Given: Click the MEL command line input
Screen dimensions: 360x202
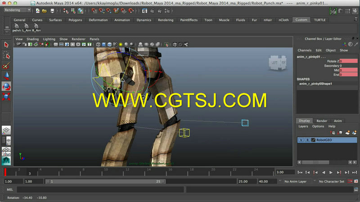Looking at the screenshot, I should 100,189.
